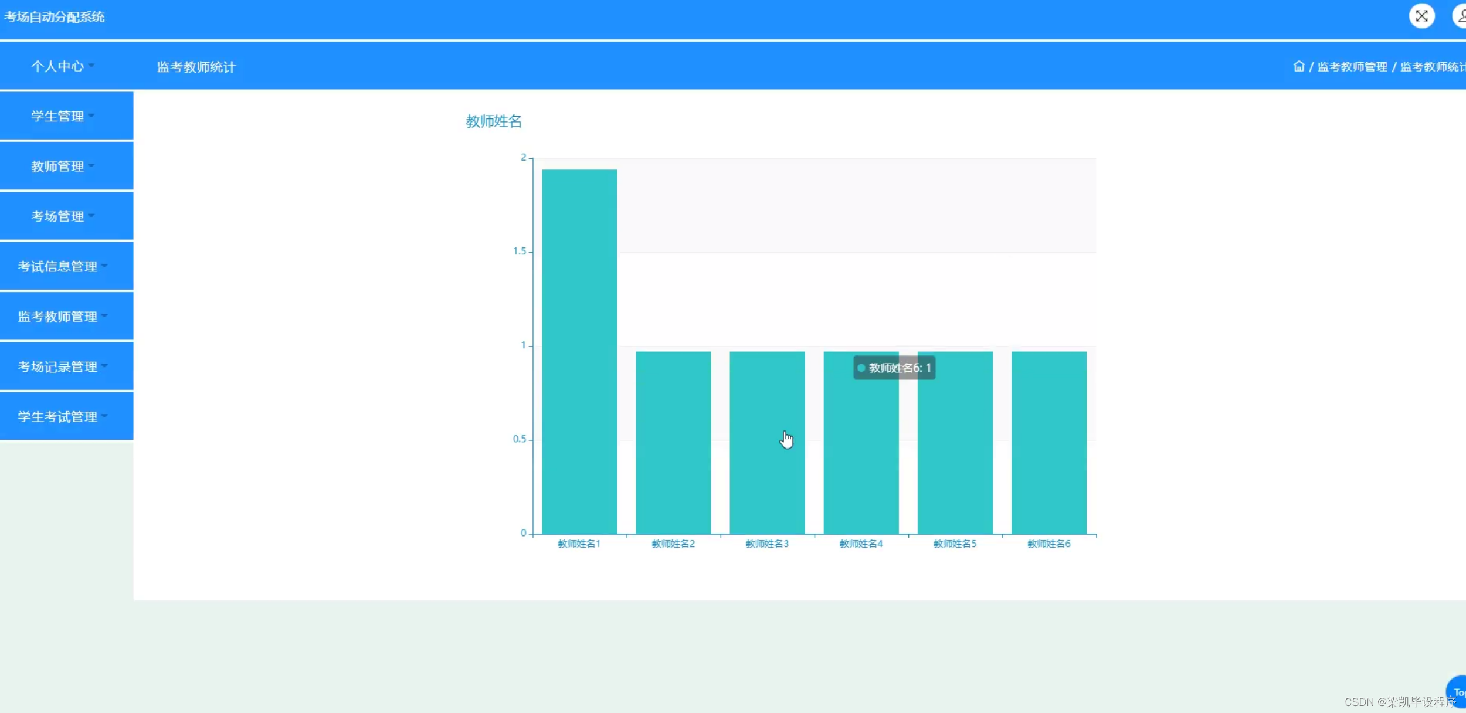
Task: Open the user profile icon at top right
Action: (x=1460, y=16)
